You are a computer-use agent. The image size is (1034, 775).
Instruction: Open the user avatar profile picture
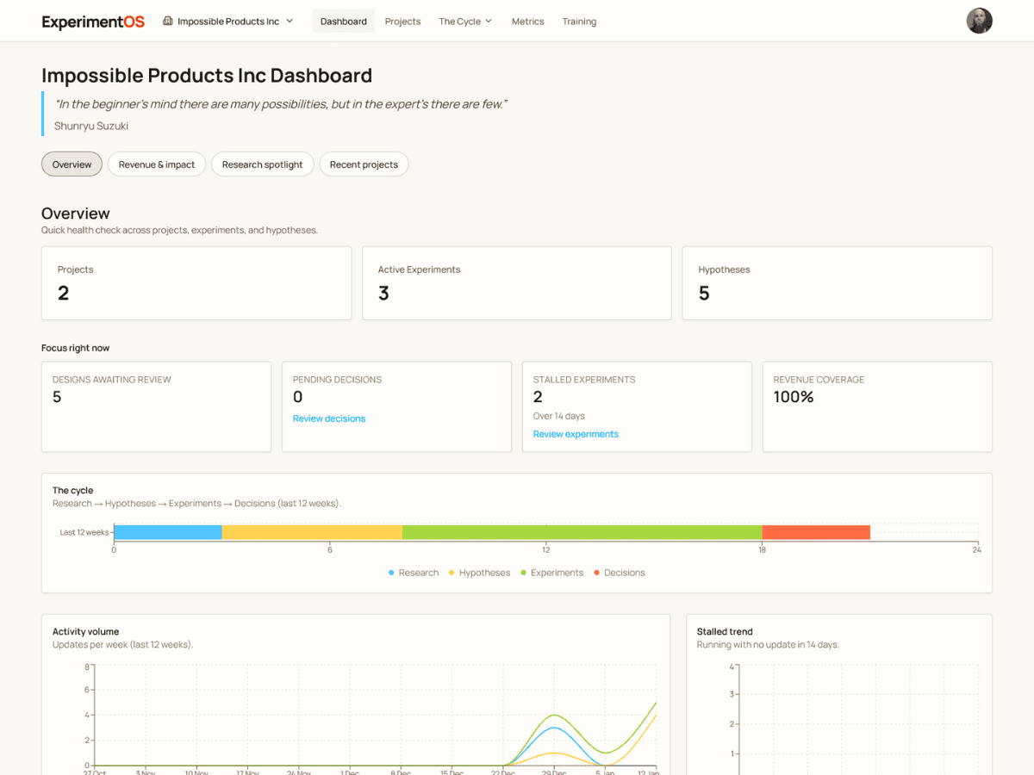point(980,21)
